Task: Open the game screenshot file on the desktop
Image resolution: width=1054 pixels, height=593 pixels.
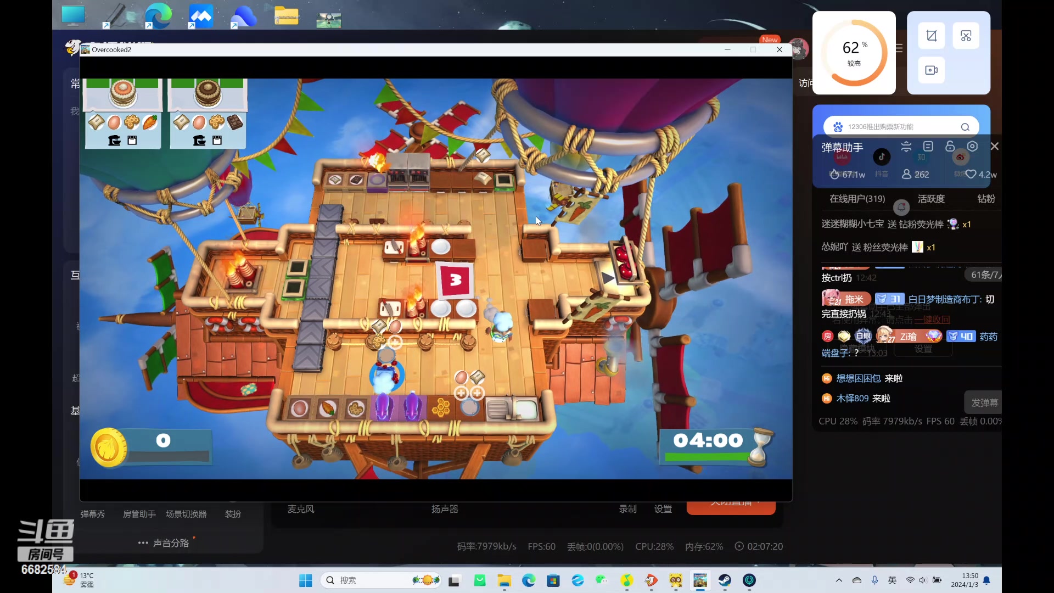Action: coord(328,20)
